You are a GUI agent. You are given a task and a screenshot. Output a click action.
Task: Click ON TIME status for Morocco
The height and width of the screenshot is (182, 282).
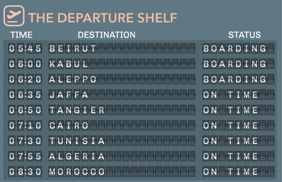click(x=230, y=172)
